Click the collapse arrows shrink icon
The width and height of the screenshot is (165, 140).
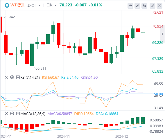pos(153,6)
